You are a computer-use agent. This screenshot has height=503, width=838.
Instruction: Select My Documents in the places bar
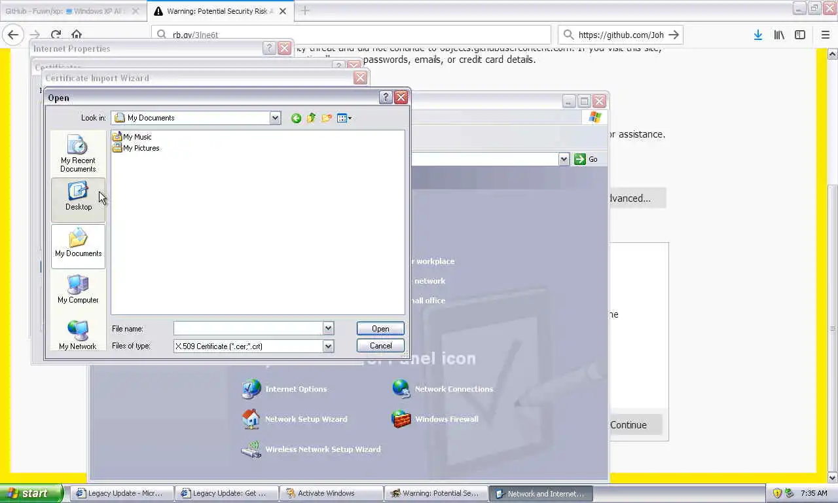(x=78, y=246)
